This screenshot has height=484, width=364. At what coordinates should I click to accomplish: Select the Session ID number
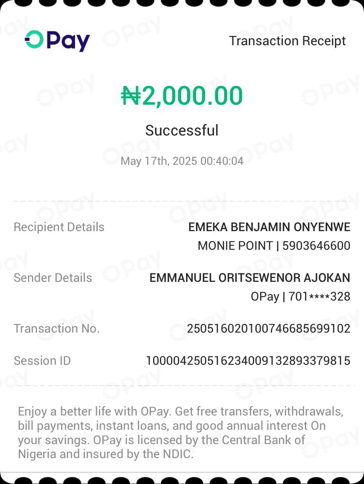click(x=248, y=361)
